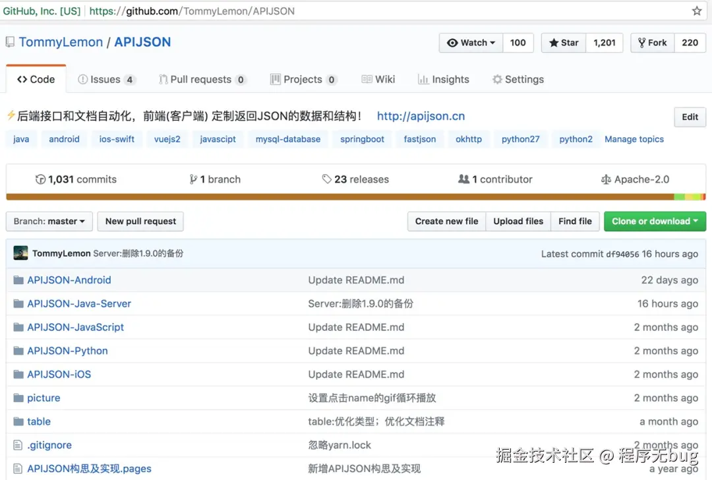This screenshot has height=480, width=712.
Task: Click the folder icon next to APIJSON-Python
Action: coord(18,351)
